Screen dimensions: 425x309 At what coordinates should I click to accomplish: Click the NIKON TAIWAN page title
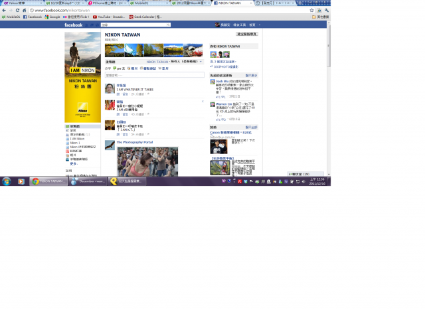pyautogui.click(x=122, y=35)
